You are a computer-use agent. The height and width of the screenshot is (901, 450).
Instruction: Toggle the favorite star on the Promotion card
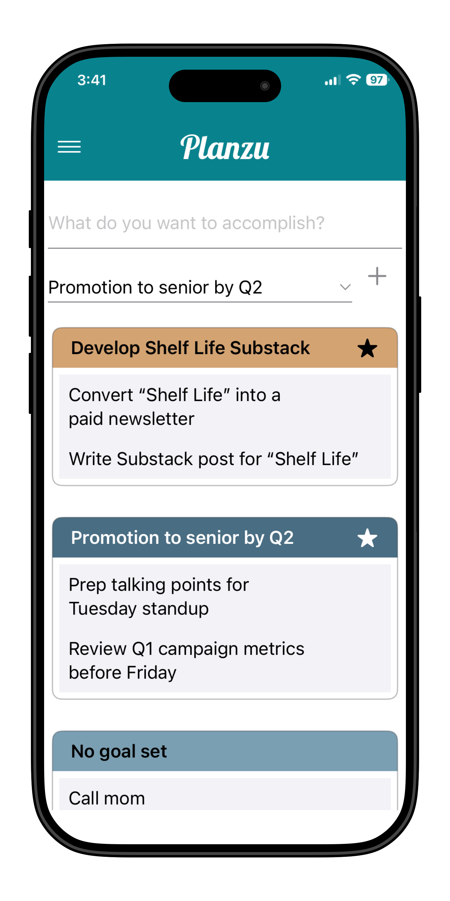click(367, 538)
